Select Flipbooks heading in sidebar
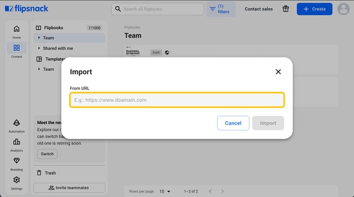Screen dimensions: 354x197 53,28
